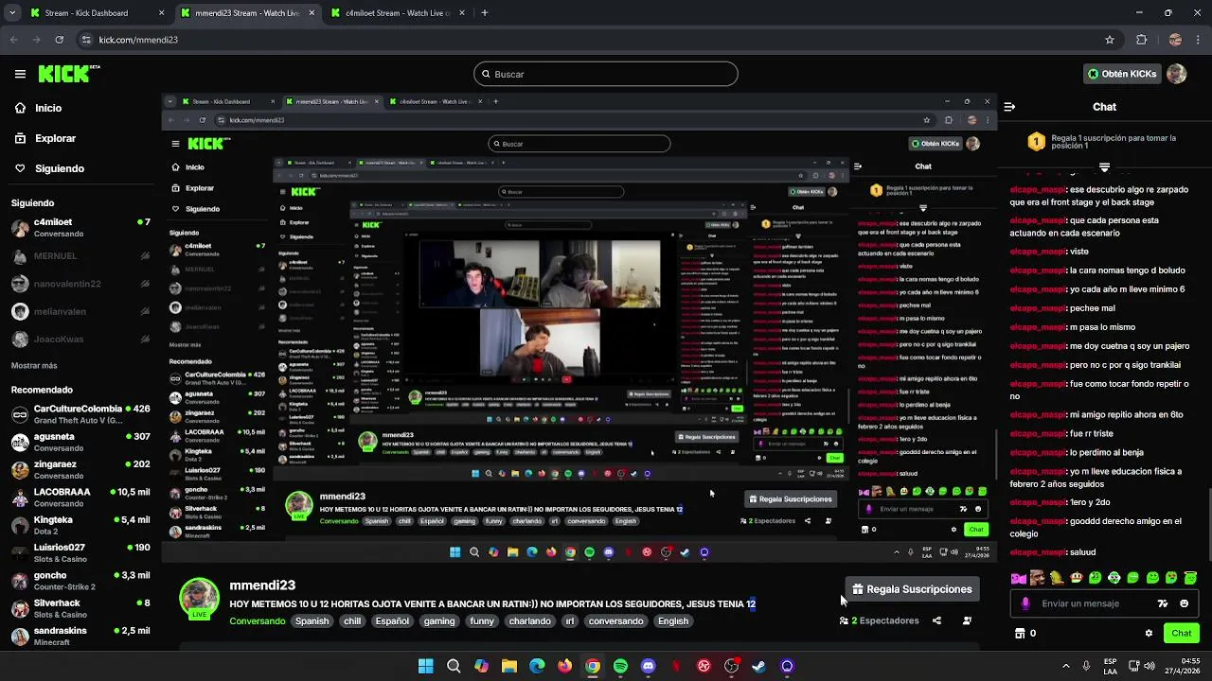
Task: Switch to Stream - Kick Dashboard tab
Action: [98, 13]
